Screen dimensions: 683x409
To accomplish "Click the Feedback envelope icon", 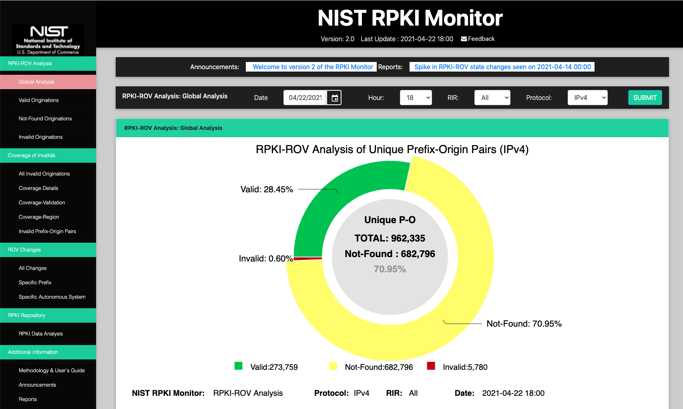I will (x=464, y=38).
